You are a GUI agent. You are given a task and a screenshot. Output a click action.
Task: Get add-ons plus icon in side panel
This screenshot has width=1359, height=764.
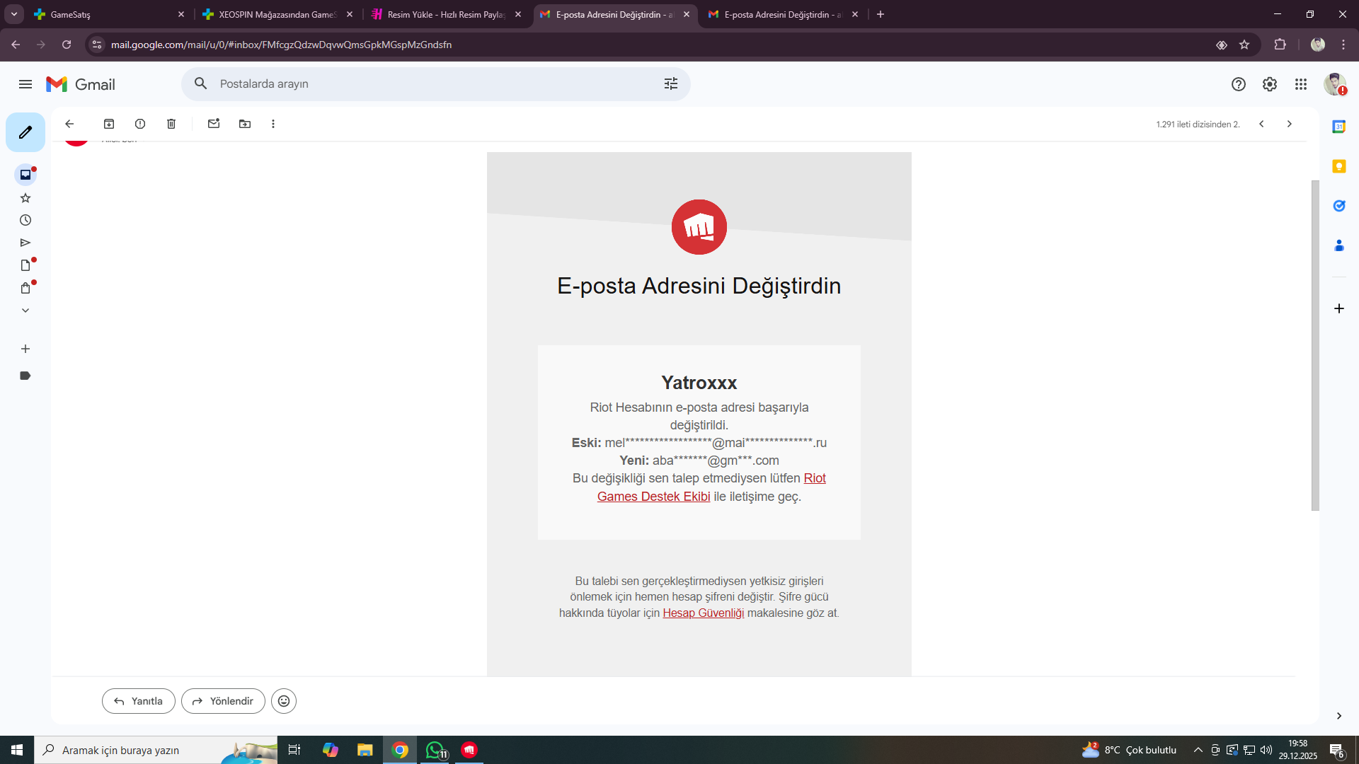pos(1338,308)
